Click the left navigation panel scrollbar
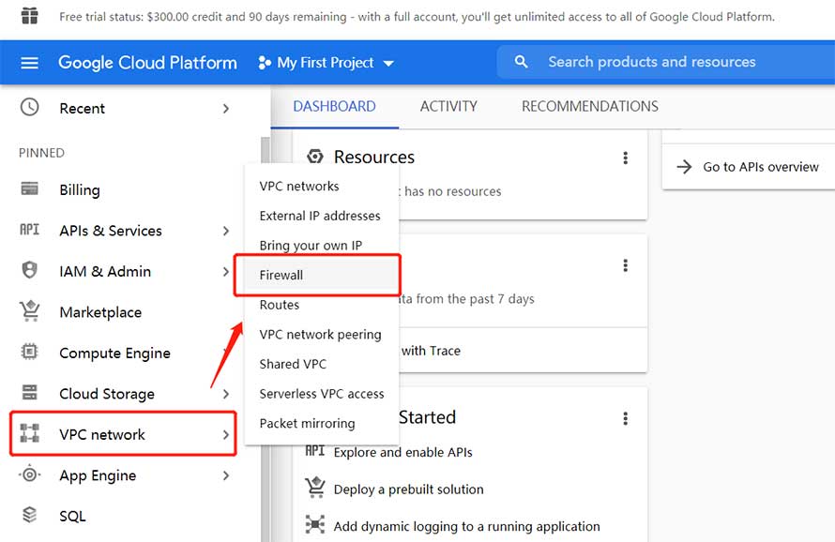Image resolution: width=835 pixels, height=542 pixels. point(266,339)
